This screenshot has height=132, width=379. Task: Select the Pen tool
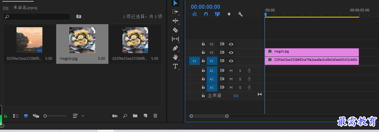tap(175, 48)
